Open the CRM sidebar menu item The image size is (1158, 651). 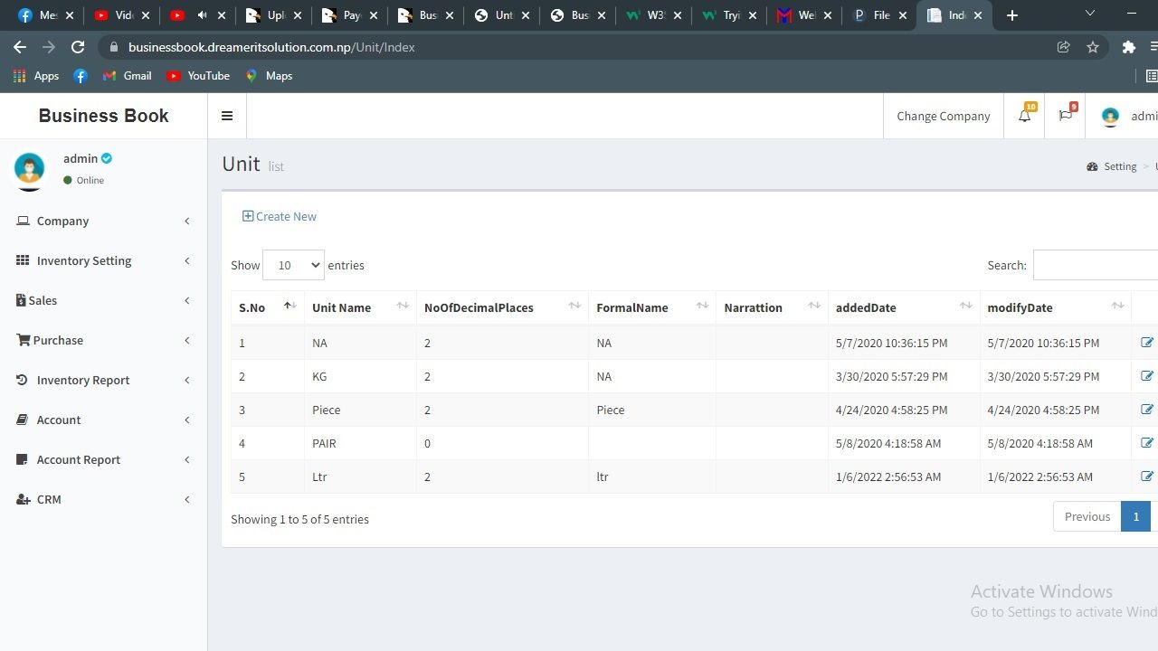49,499
